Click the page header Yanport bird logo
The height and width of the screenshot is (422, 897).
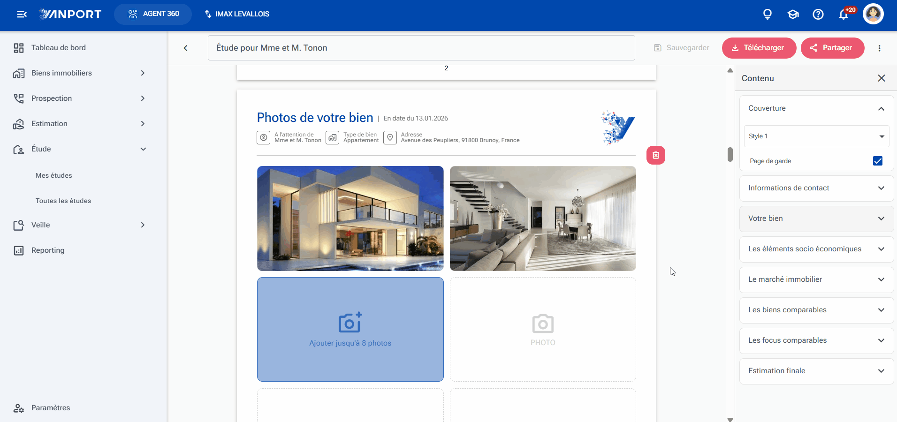[x=618, y=128]
